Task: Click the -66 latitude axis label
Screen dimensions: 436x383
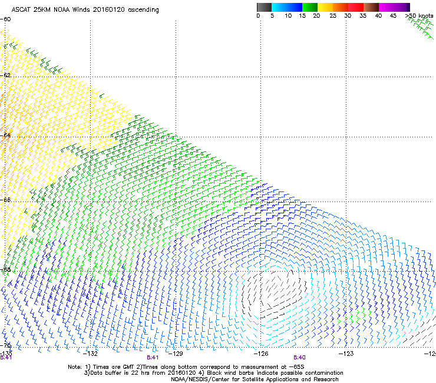Action: point(5,200)
